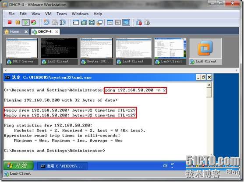Close the DHCP-4 tab
The height and width of the screenshot is (182, 244).
57,32
